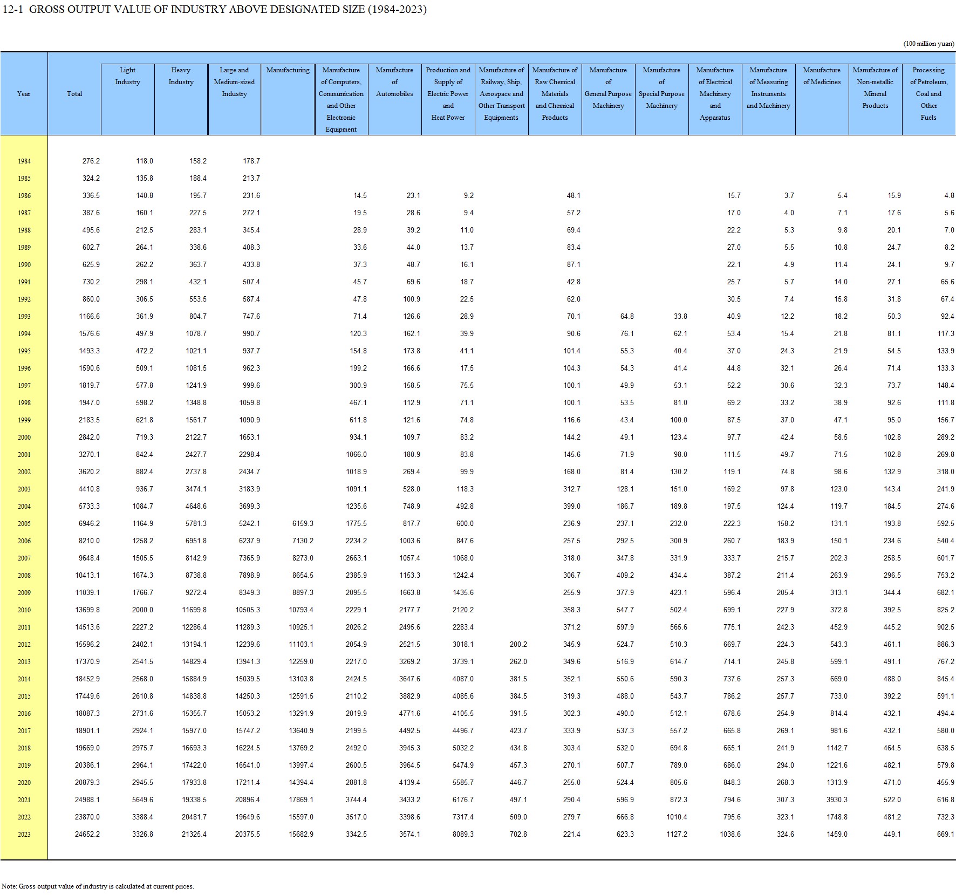
Task: Click General Purpose Machinery value '666.8'
Action: pyautogui.click(x=625, y=817)
